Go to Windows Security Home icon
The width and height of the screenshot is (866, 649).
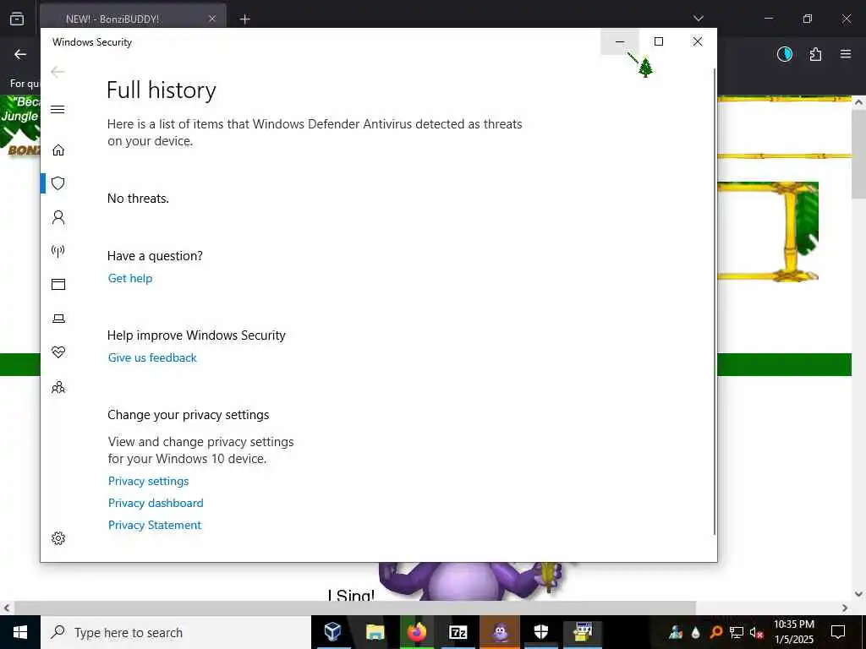(x=58, y=150)
